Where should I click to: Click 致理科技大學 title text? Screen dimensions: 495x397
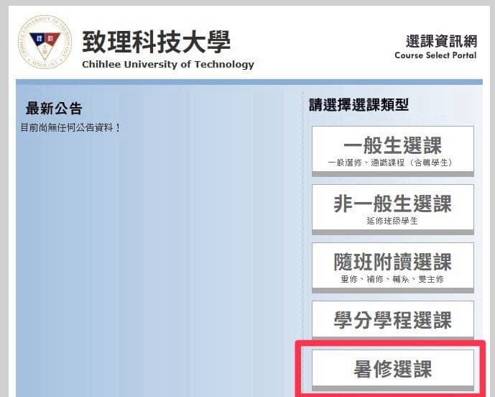[x=157, y=42]
